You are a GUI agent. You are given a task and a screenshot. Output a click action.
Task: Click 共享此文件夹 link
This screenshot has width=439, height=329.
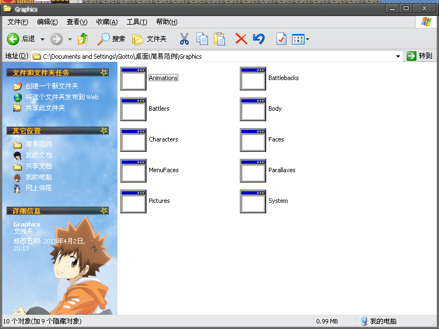click(45, 108)
